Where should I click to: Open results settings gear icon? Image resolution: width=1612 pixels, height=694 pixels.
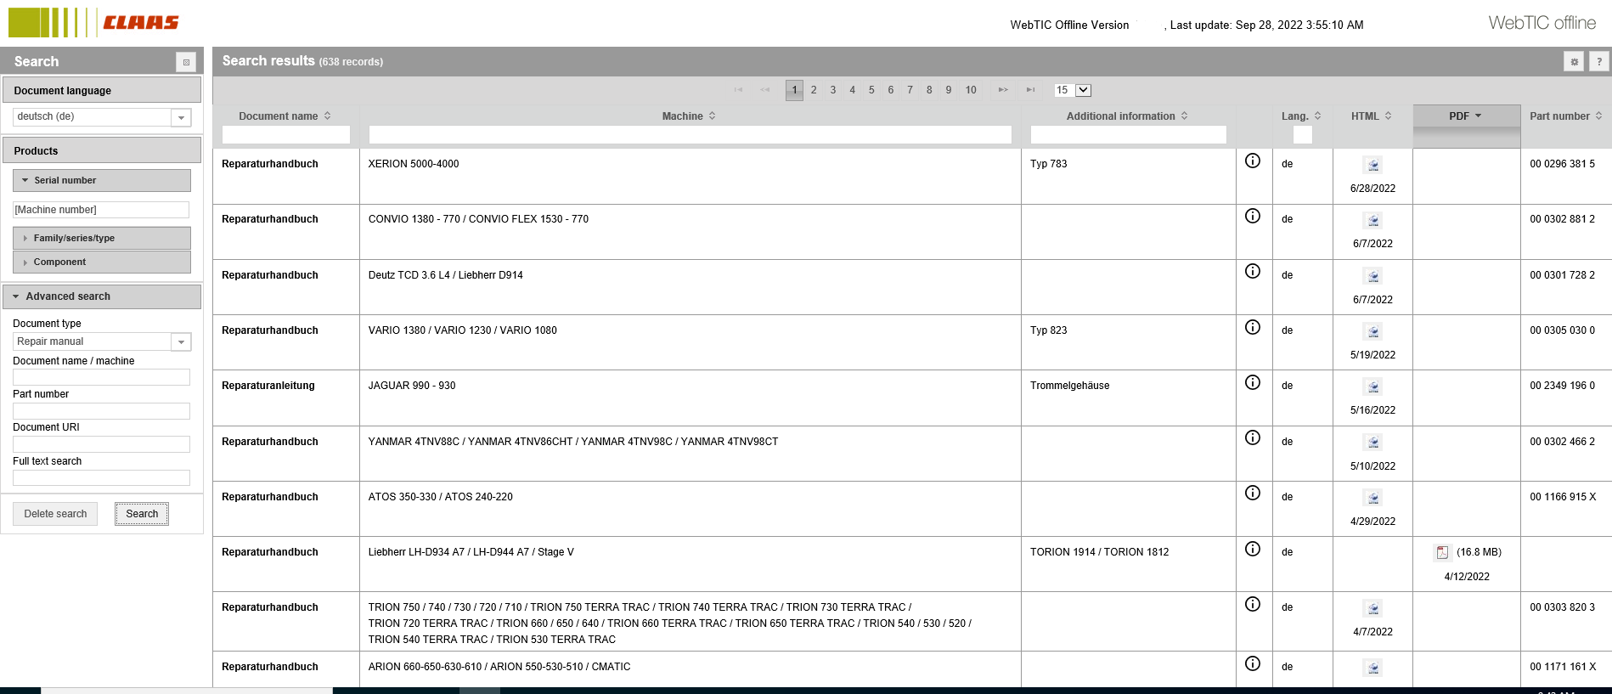[1574, 61]
